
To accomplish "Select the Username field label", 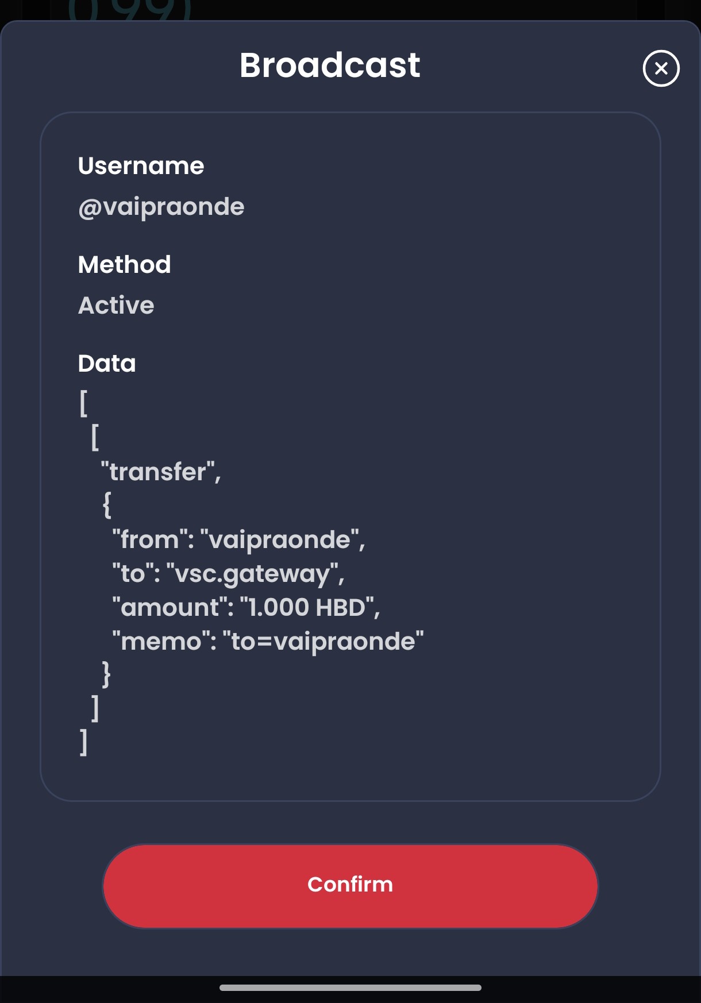I will pyautogui.click(x=141, y=166).
